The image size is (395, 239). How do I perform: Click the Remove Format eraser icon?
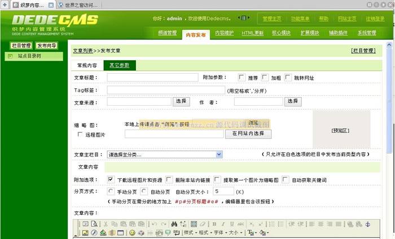pos(203,224)
